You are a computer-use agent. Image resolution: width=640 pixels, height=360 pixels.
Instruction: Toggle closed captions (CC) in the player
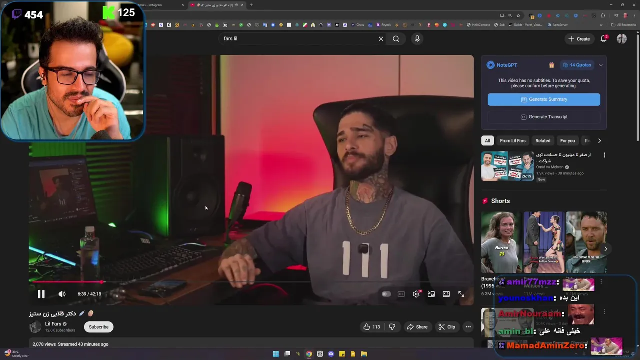pyautogui.click(x=401, y=294)
